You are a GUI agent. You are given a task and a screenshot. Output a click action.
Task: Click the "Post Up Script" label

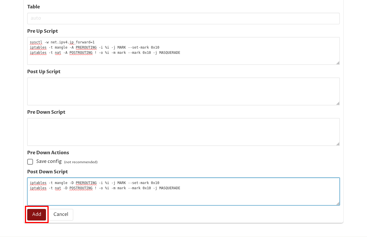coord(44,71)
